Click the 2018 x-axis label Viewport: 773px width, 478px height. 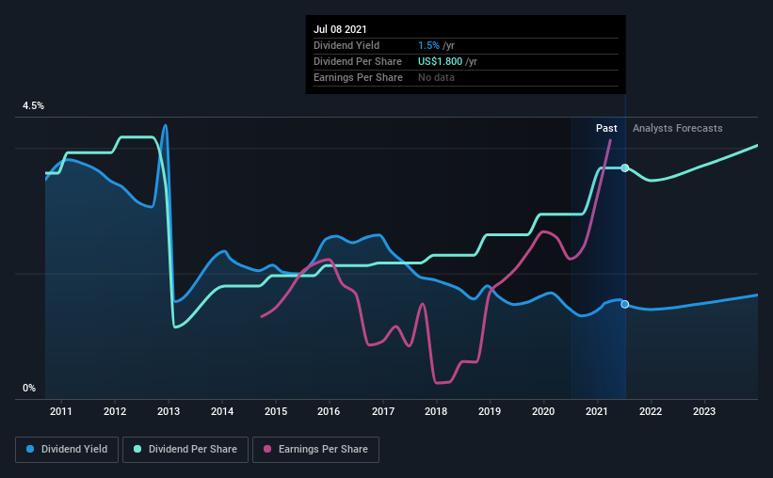pyautogui.click(x=436, y=411)
